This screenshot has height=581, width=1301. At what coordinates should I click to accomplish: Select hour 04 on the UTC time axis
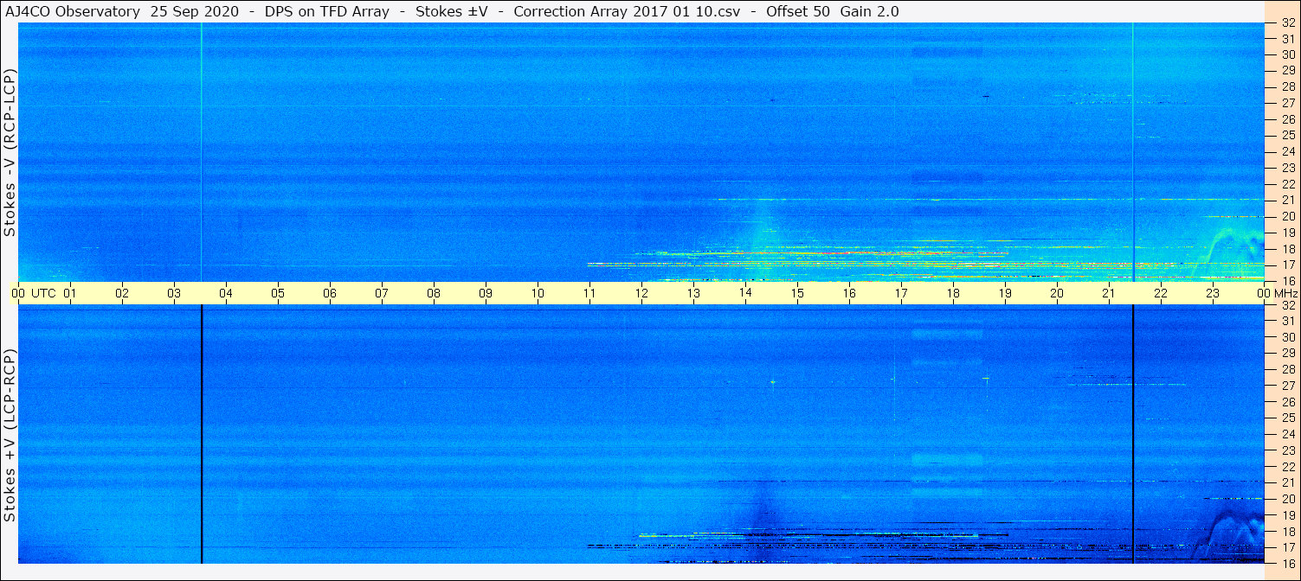(226, 293)
